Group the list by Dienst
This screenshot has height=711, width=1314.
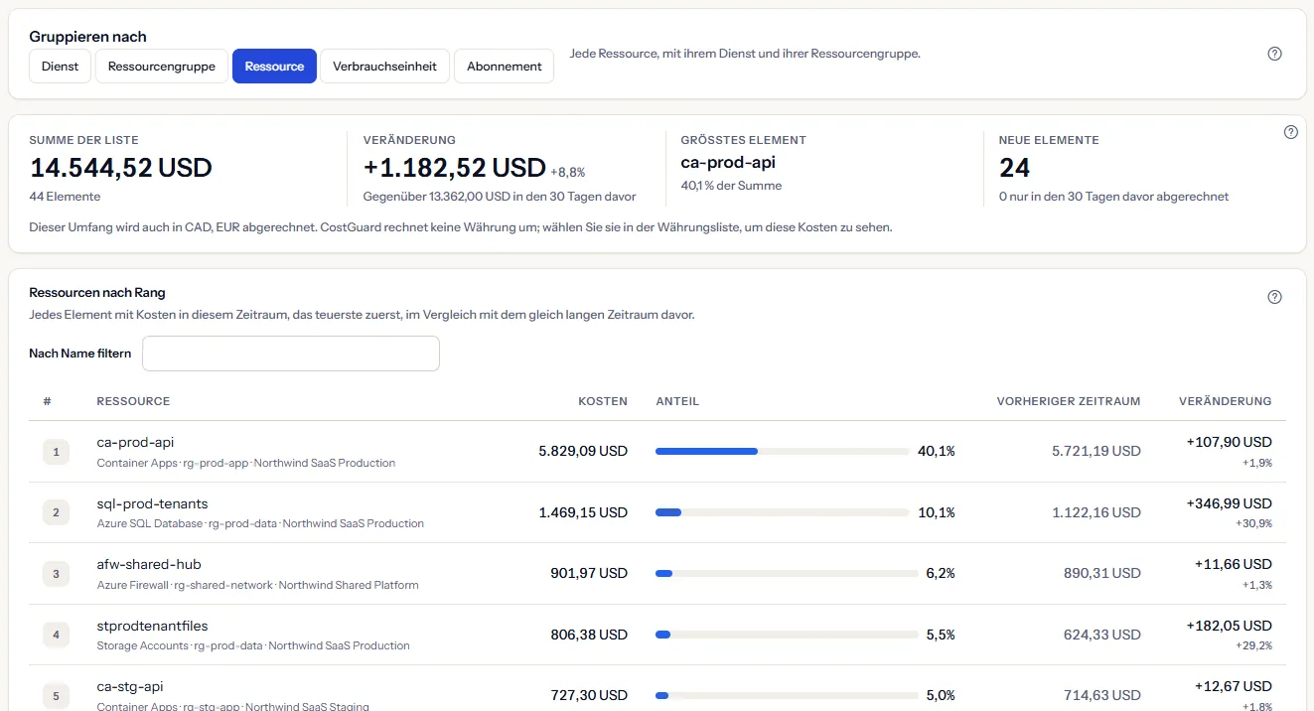61,67
